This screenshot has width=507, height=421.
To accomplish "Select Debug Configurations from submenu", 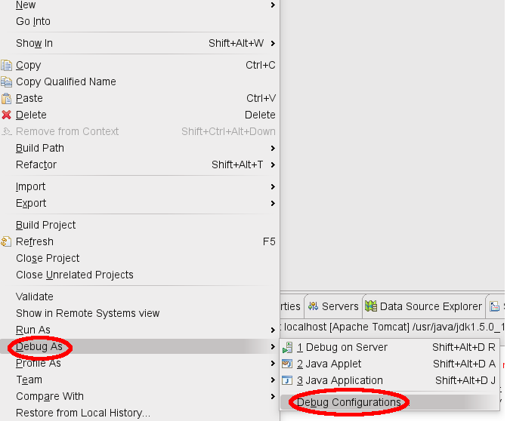I will [x=349, y=403].
